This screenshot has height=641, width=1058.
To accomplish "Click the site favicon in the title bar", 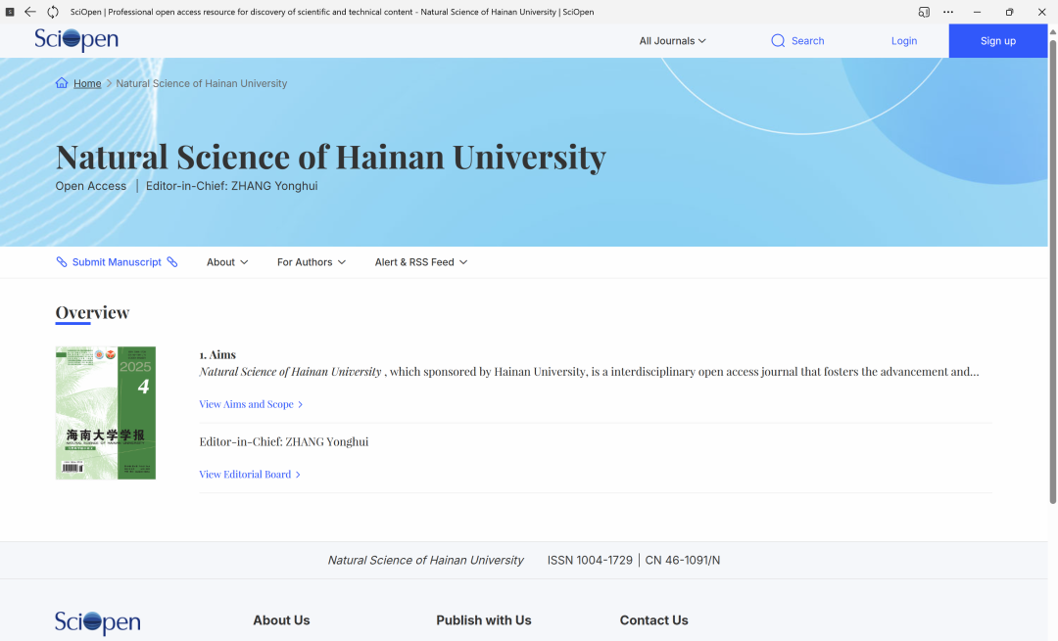I will pyautogui.click(x=10, y=12).
